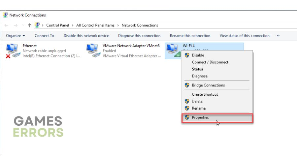Click Status in the context menu

click(198, 69)
